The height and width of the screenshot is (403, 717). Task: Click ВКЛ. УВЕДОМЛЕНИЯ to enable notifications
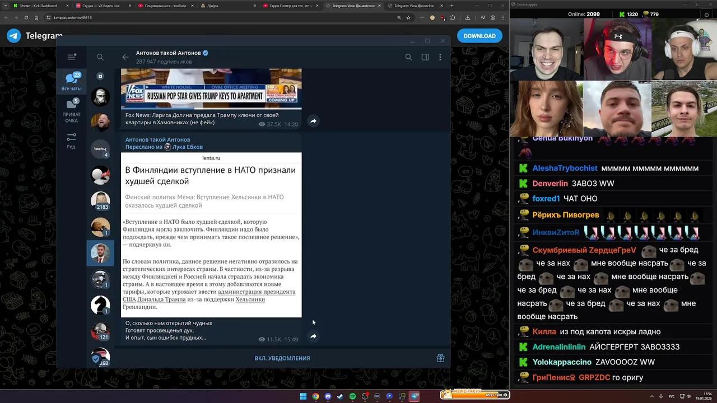[x=282, y=358]
